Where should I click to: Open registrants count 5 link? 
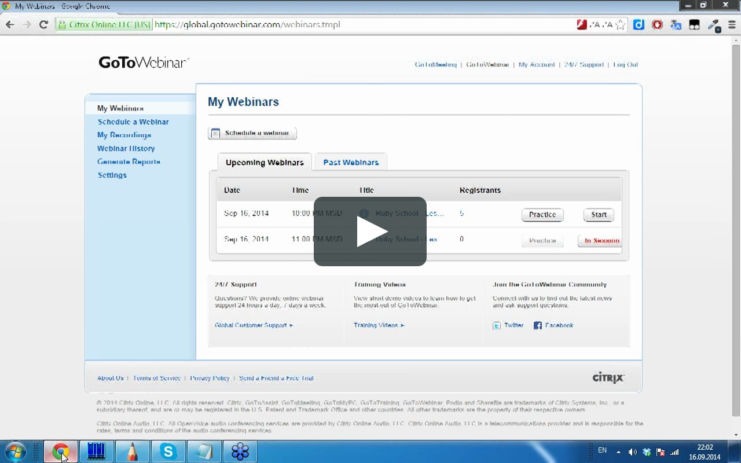pyautogui.click(x=461, y=214)
